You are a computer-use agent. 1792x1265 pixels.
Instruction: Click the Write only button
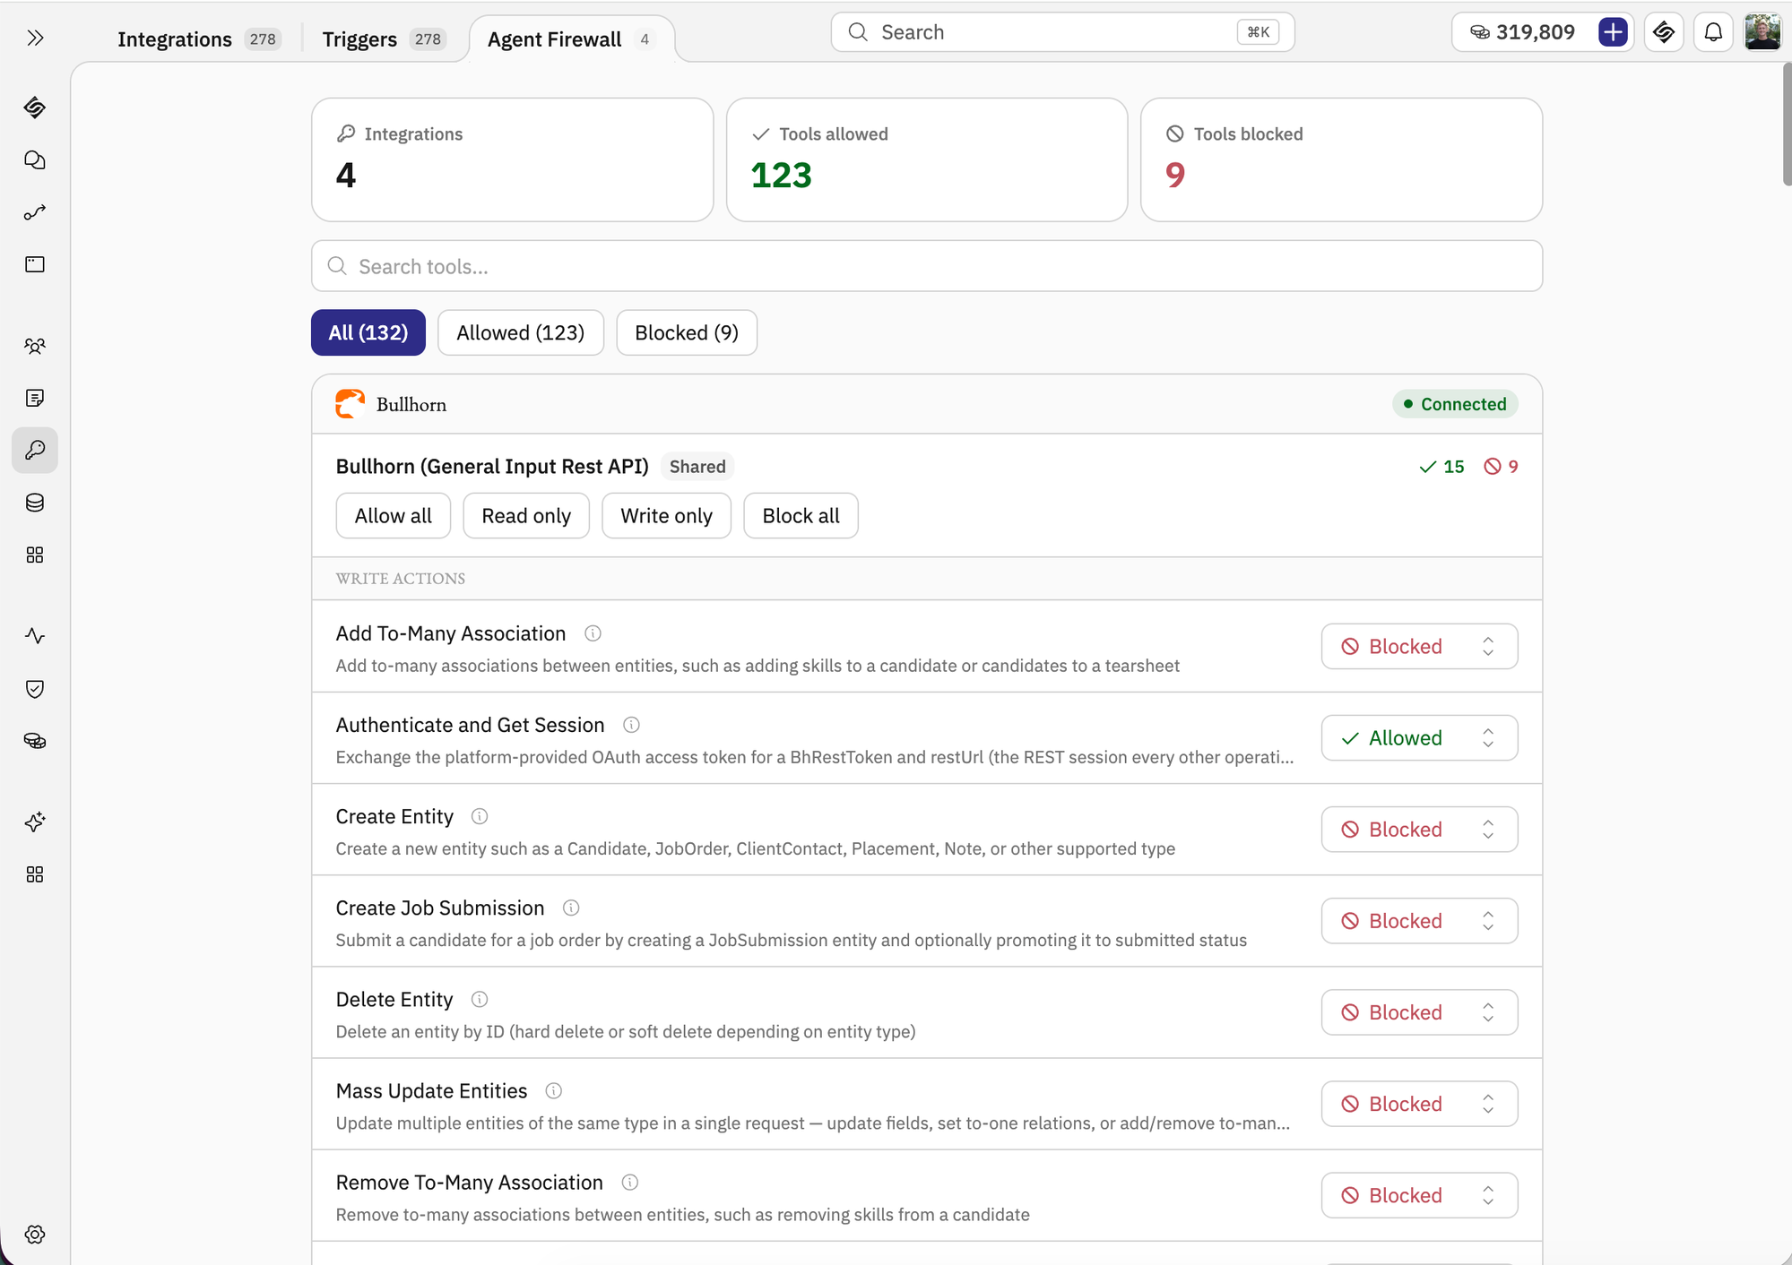click(x=666, y=515)
